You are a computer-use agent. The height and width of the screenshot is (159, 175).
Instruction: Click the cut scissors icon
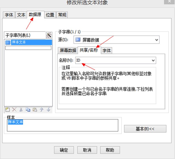click(21, 110)
